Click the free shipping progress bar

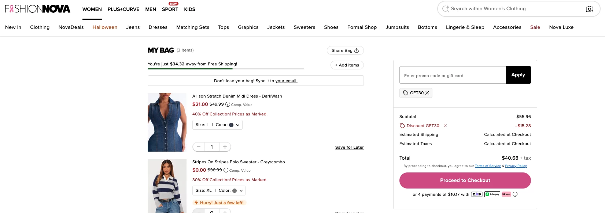tap(226, 68)
